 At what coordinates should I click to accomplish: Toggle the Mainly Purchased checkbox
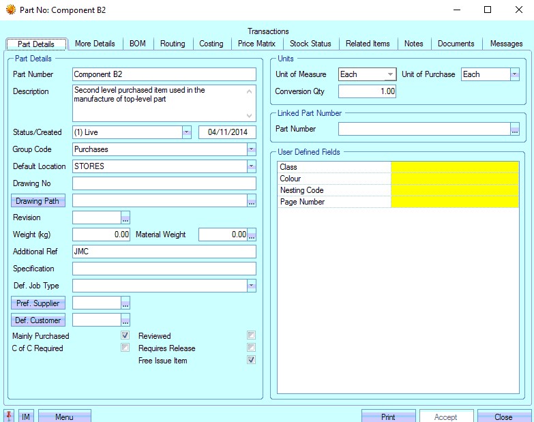[x=125, y=335]
